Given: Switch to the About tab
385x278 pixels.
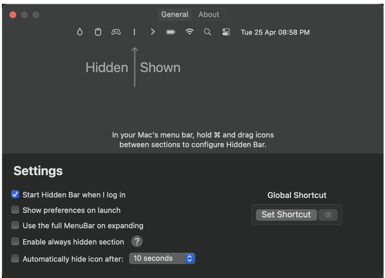Looking at the screenshot, I should 209,14.
